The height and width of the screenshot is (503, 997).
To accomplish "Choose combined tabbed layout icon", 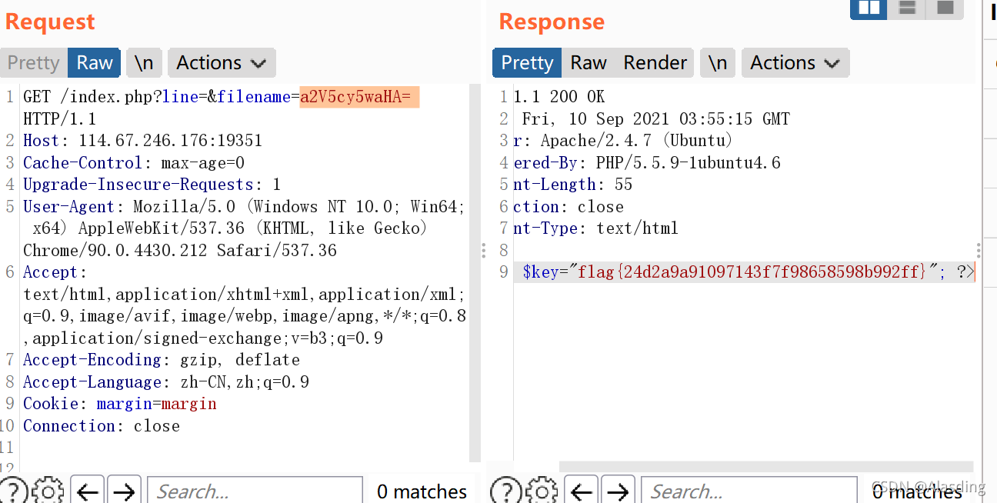I will pos(945,8).
